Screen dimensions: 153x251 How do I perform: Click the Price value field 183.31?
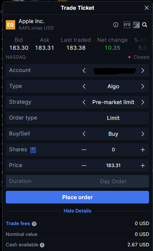pyautogui.click(x=113, y=166)
